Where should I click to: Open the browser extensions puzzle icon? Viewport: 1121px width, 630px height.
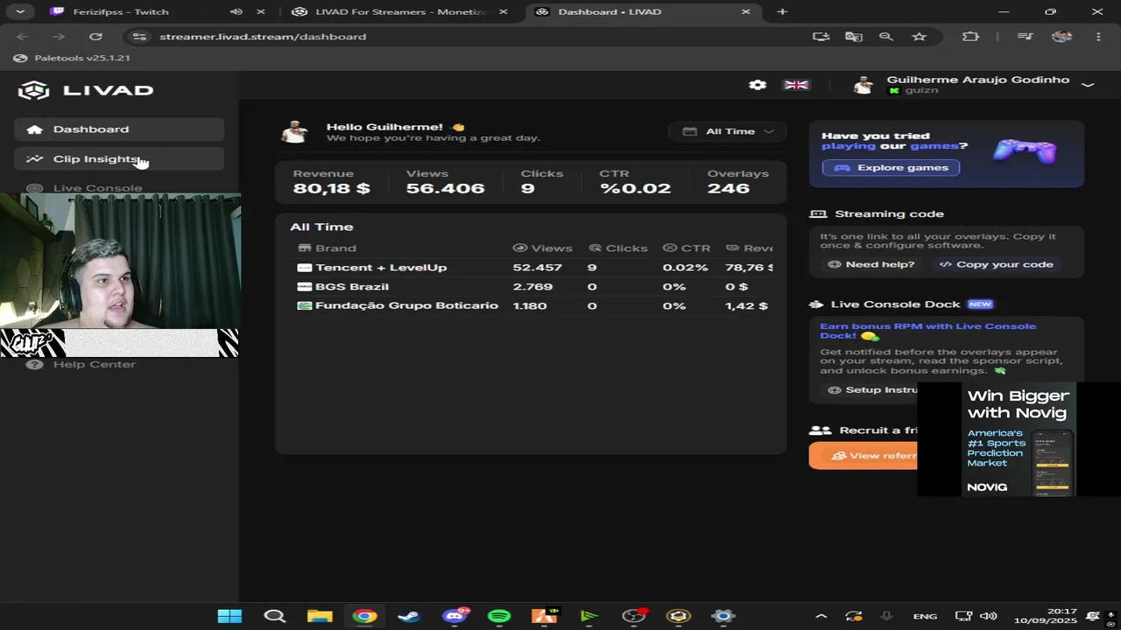point(969,37)
